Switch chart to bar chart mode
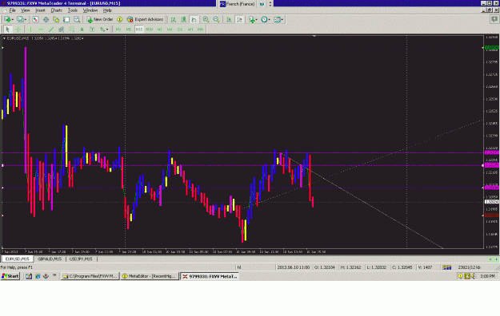 pos(173,19)
